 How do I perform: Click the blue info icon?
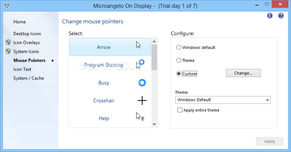[270, 16]
